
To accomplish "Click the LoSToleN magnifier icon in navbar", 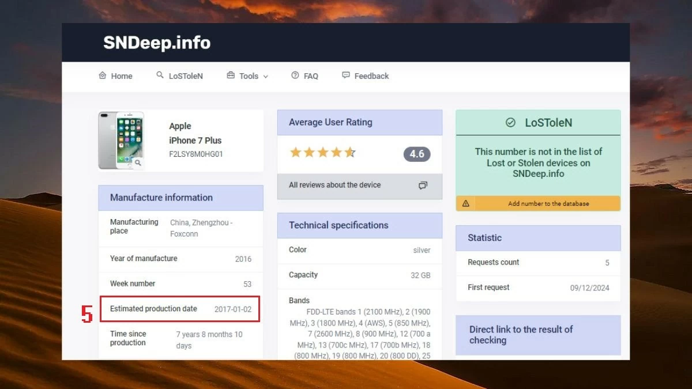I will pyautogui.click(x=160, y=75).
